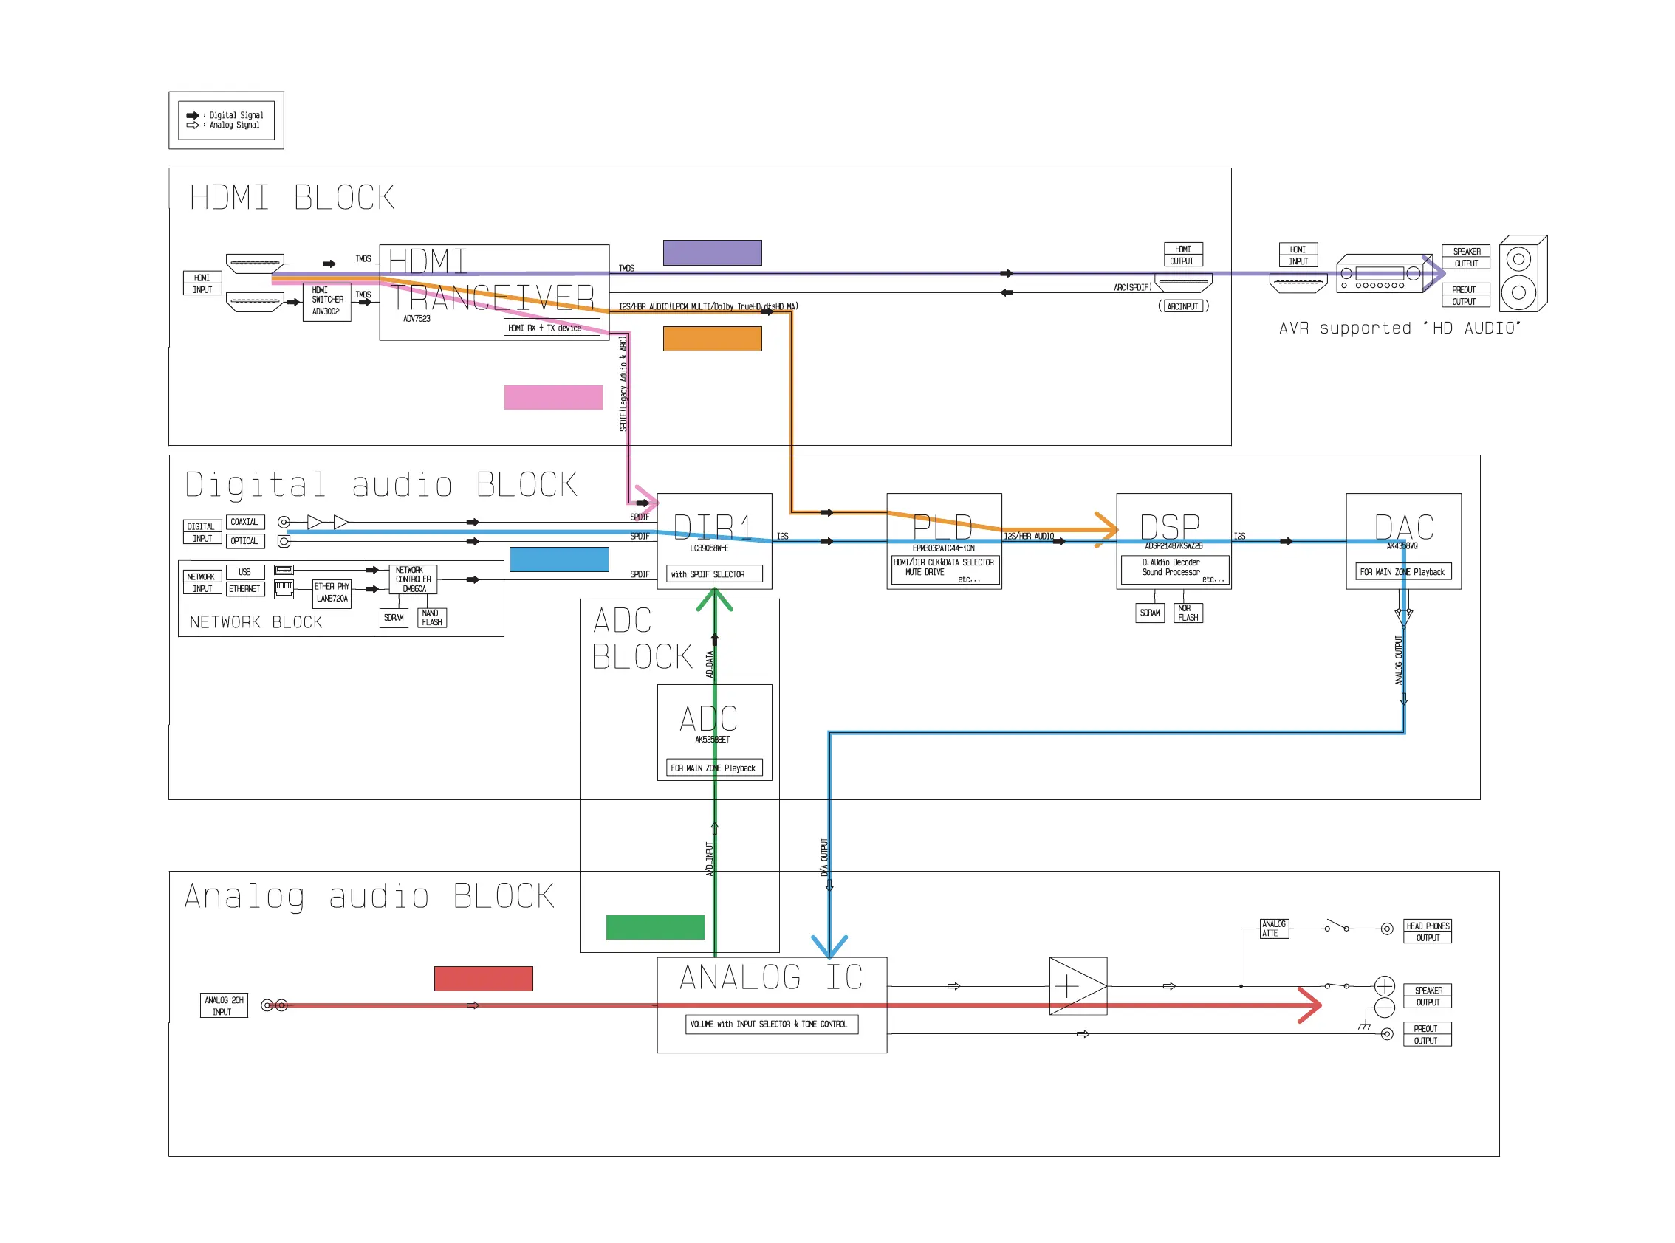Click the NAND FLASH box
This screenshot has width=1675, height=1243.
pyautogui.click(x=431, y=618)
